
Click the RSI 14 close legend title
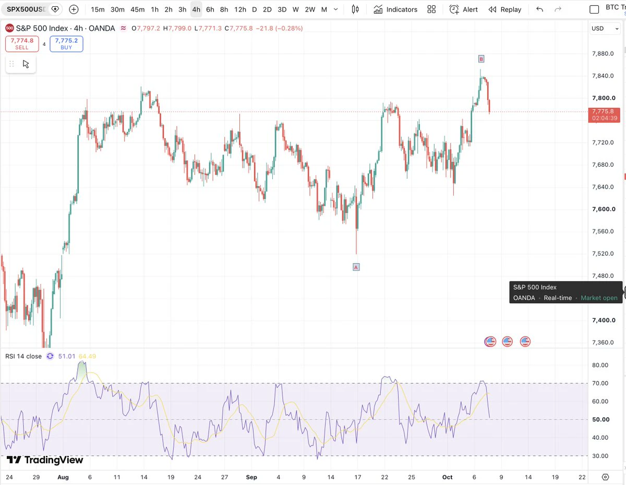23,356
